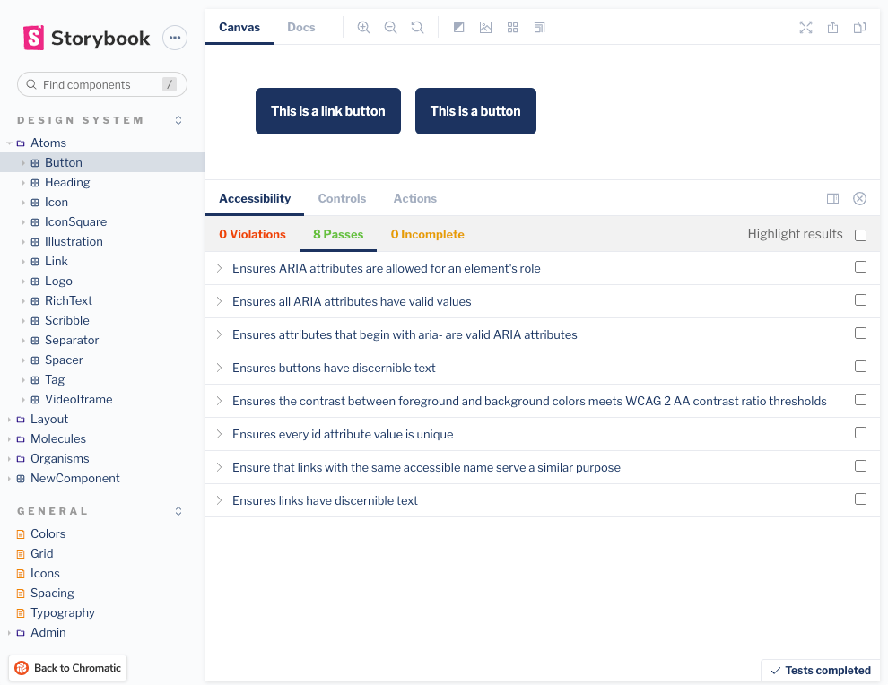This screenshot has width=888, height=685.
Task: Check the buttons discernible text checkbox
Action: point(860,367)
